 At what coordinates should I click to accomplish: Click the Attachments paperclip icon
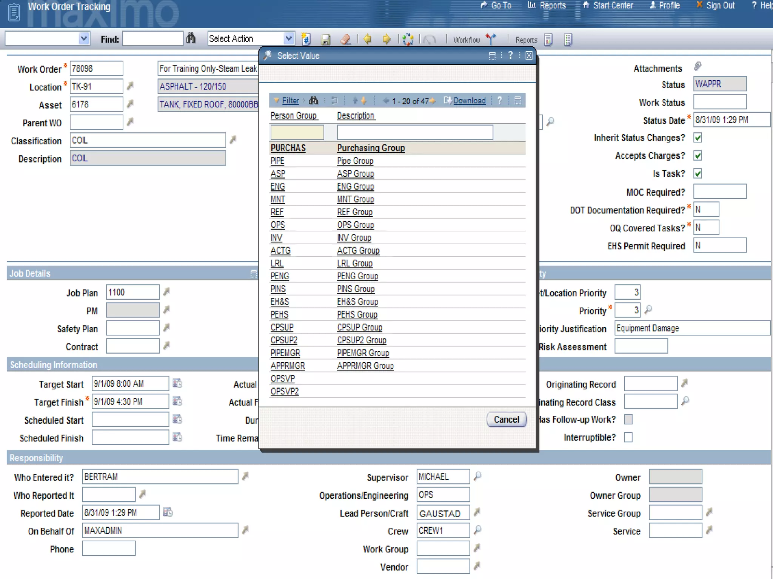click(x=698, y=67)
